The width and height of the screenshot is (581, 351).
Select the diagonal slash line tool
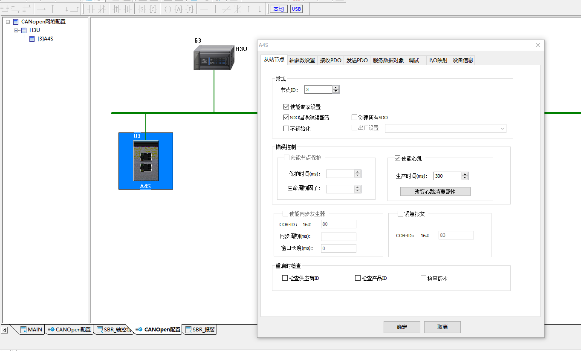point(226,9)
